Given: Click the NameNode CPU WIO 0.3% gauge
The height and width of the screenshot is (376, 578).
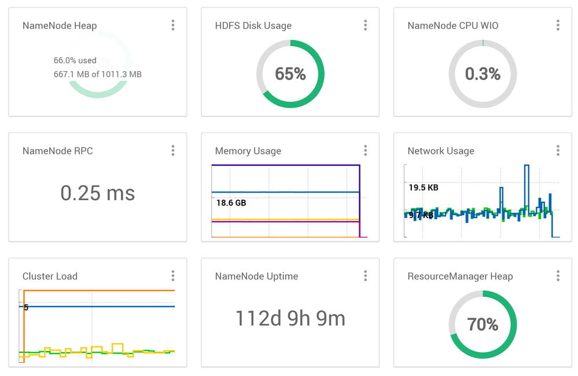Looking at the screenshot, I should (483, 74).
